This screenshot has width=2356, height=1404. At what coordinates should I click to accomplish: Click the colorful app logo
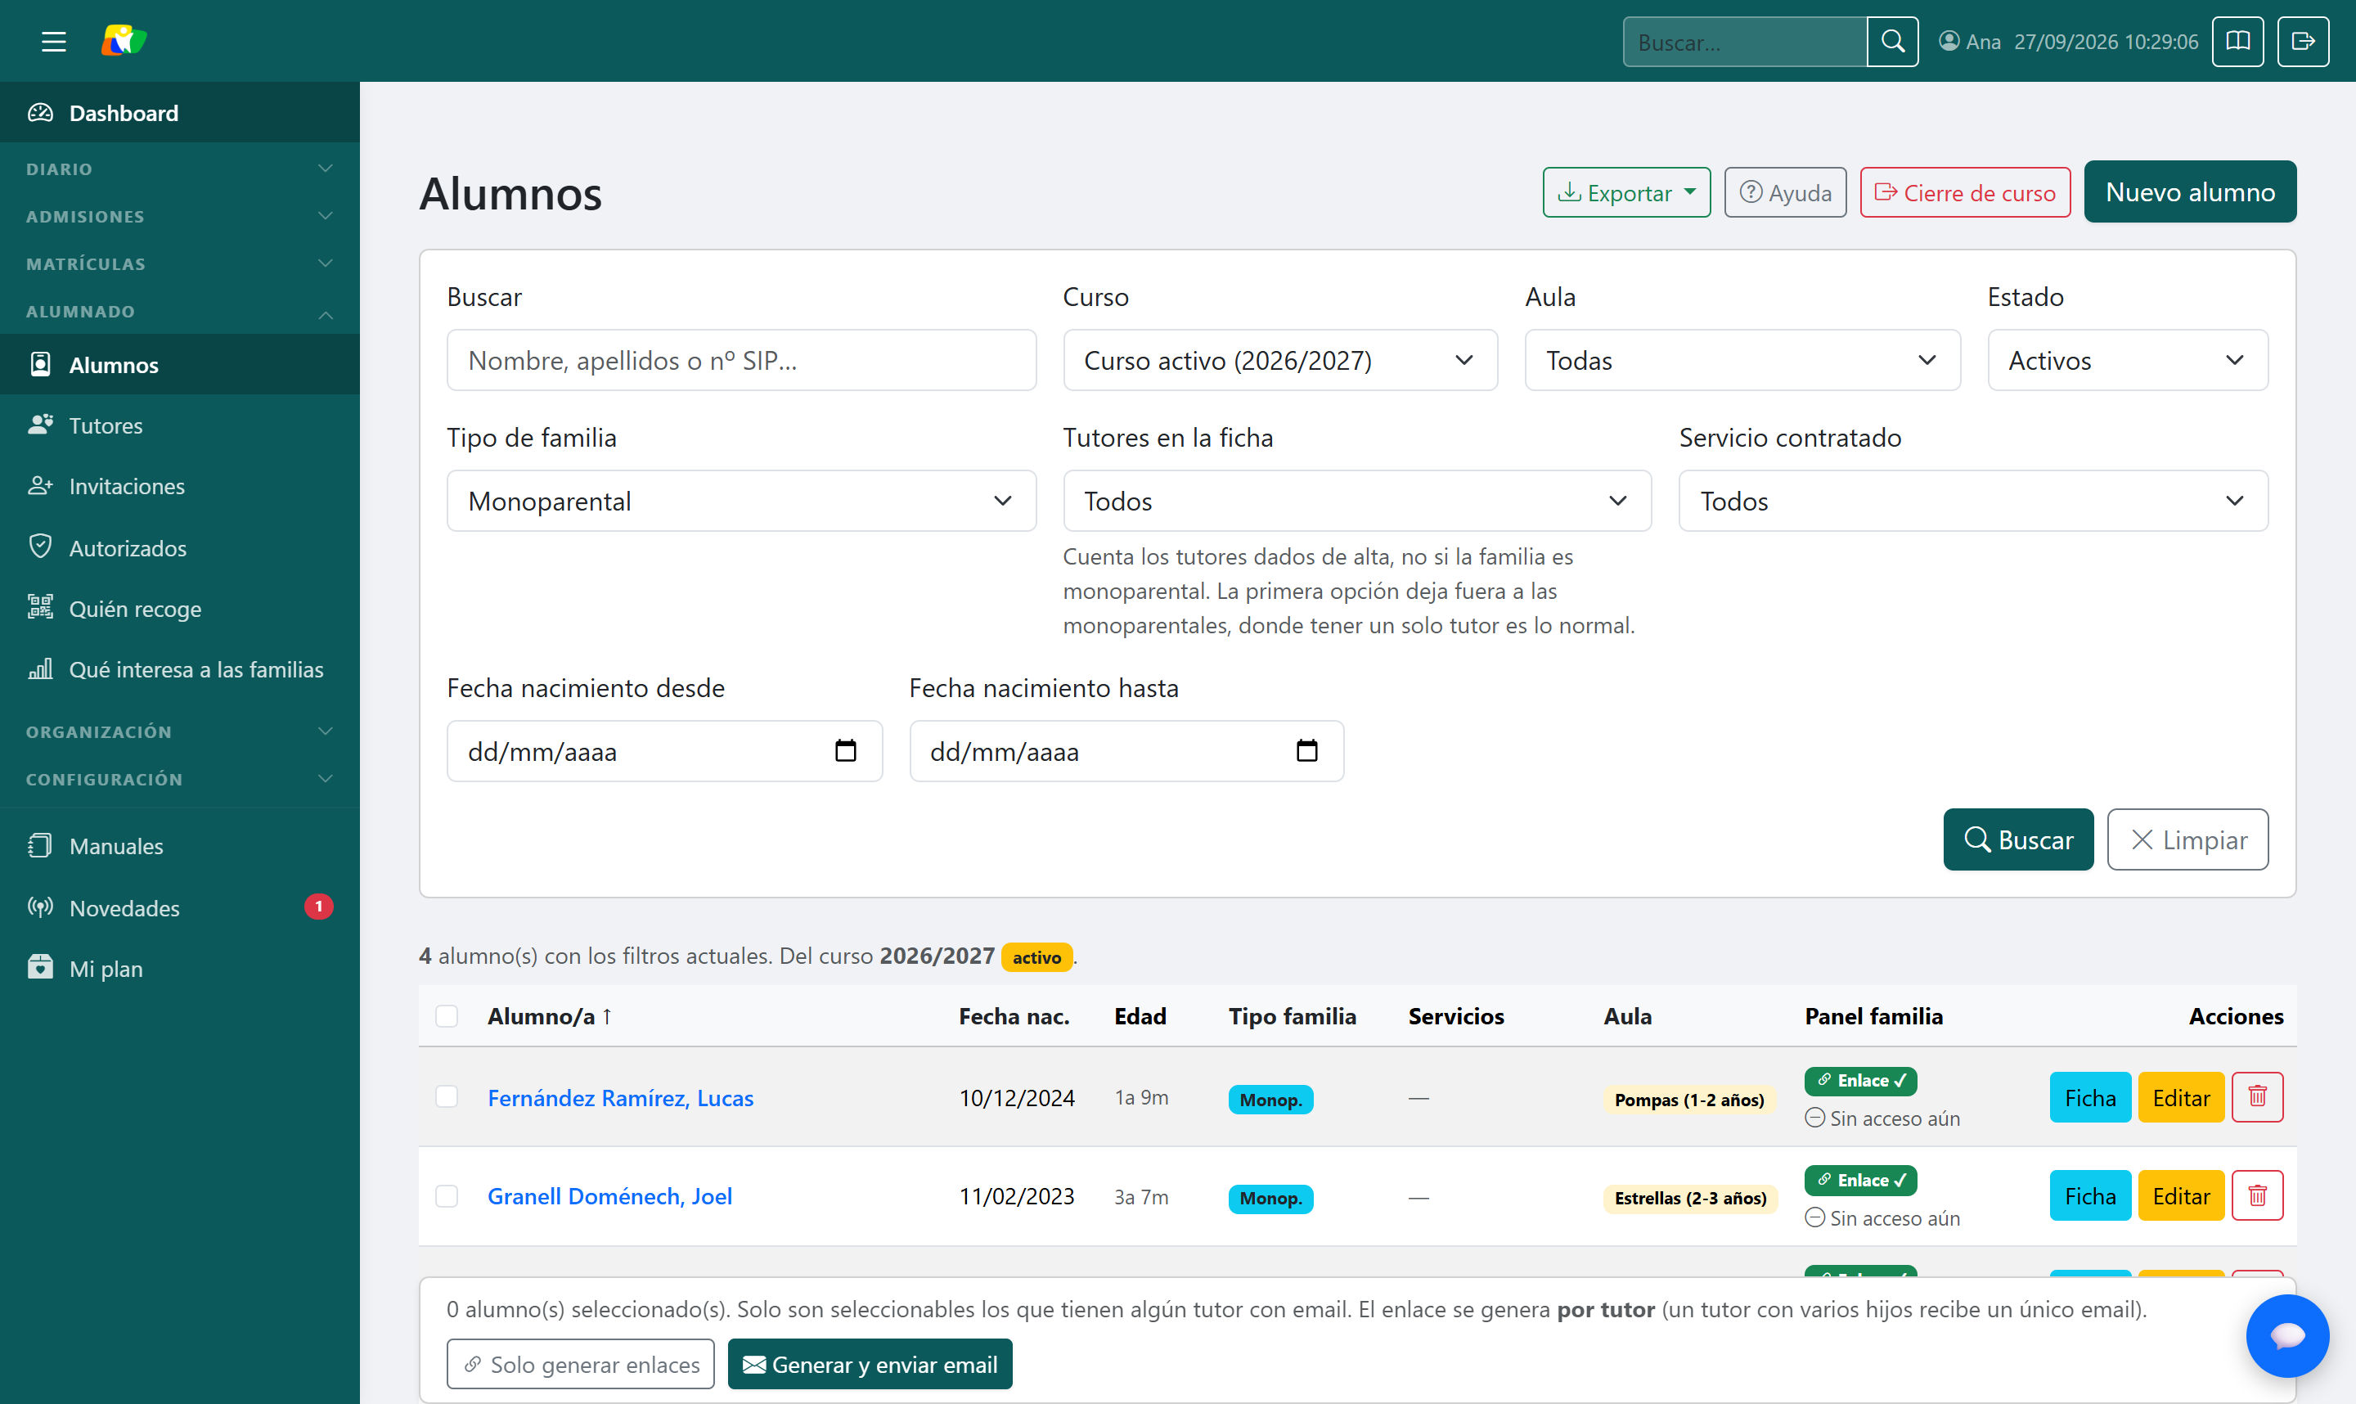(124, 41)
